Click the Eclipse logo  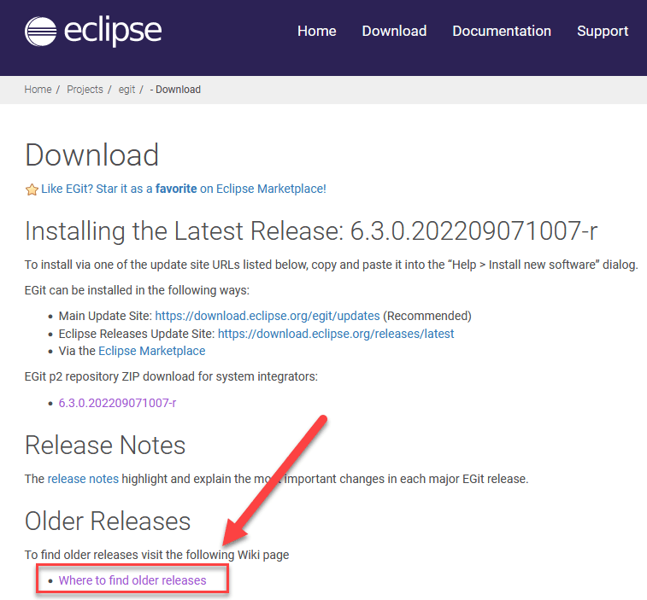click(x=93, y=32)
